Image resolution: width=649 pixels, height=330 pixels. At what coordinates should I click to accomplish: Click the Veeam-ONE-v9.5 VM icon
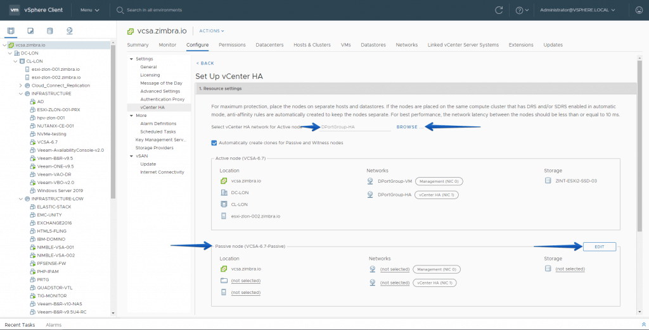(x=33, y=166)
